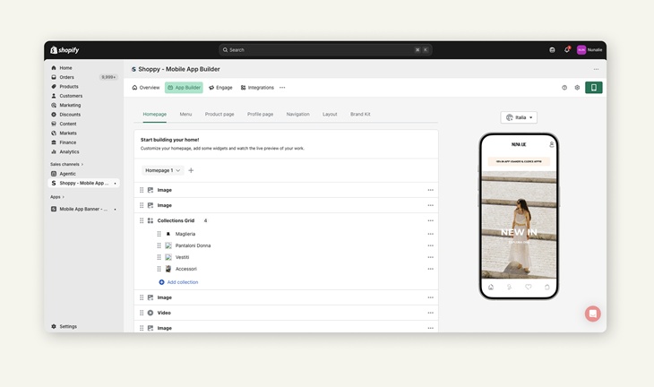Viewport: 654px width, 387px height.
Task: Switch to Product page tab
Action: pos(219,115)
